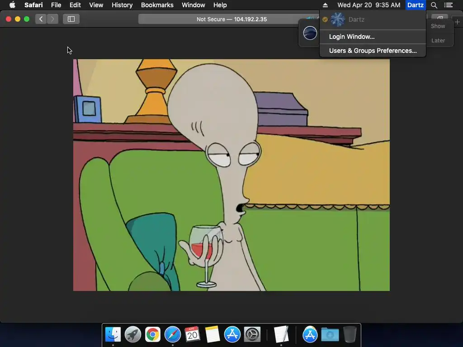Toggle the Safari sidebar
The width and height of the screenshot is (463, 347).
71,19
